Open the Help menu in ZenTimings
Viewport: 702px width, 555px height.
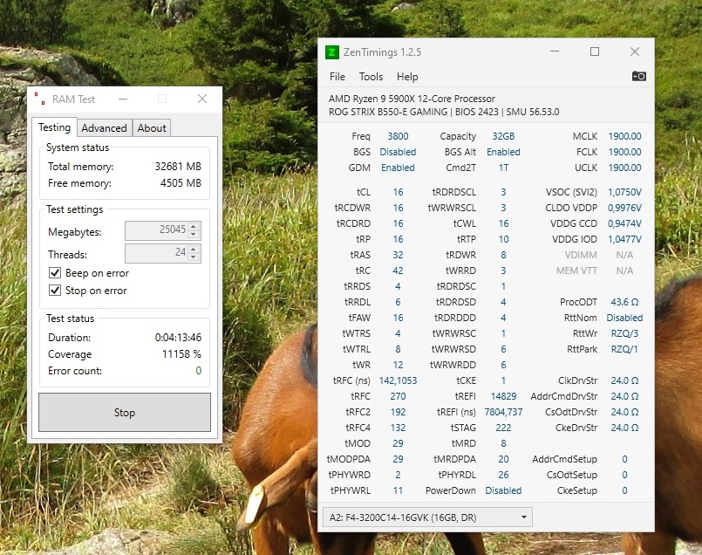(x=407, y=77)
